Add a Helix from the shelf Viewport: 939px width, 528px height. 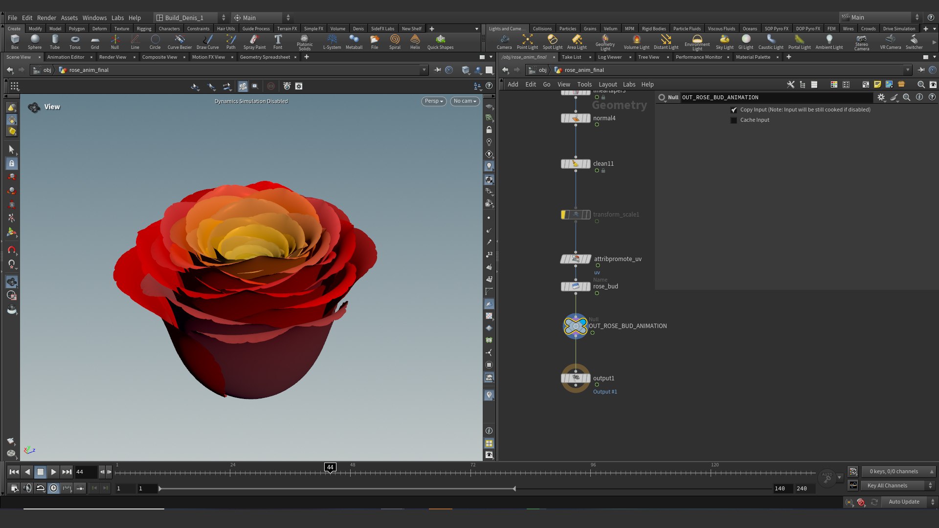point(415,42)
